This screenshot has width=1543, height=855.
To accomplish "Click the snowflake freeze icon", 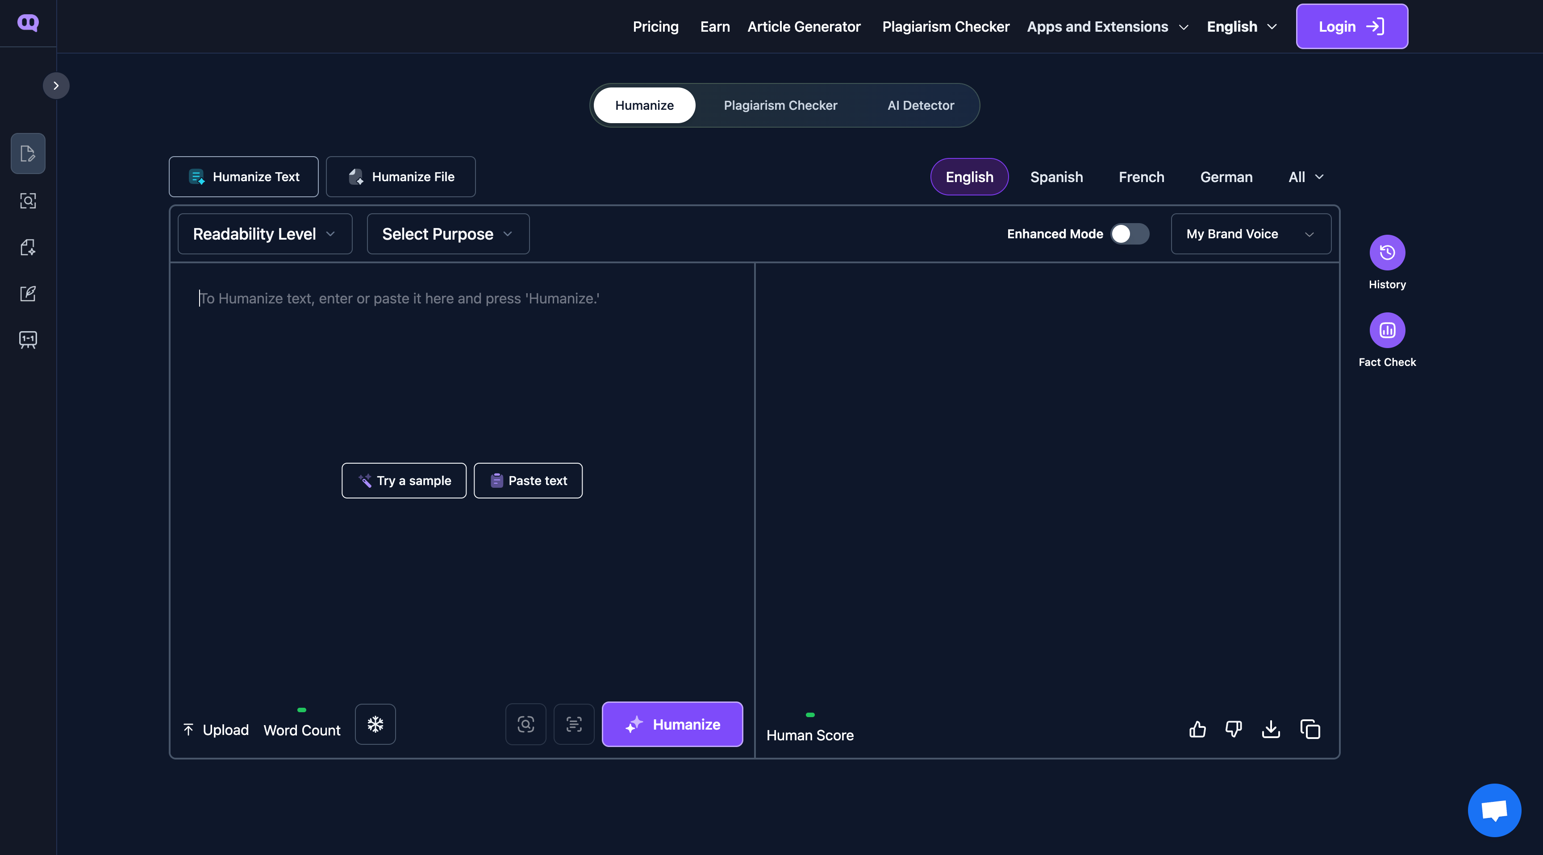I will (x=375, y=725).
